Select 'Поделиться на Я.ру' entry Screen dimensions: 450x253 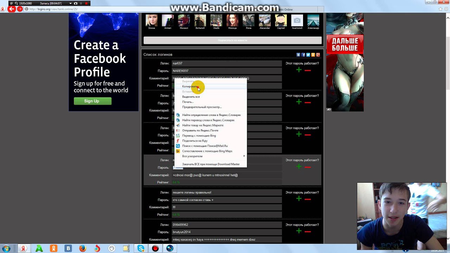coord(211,141)
